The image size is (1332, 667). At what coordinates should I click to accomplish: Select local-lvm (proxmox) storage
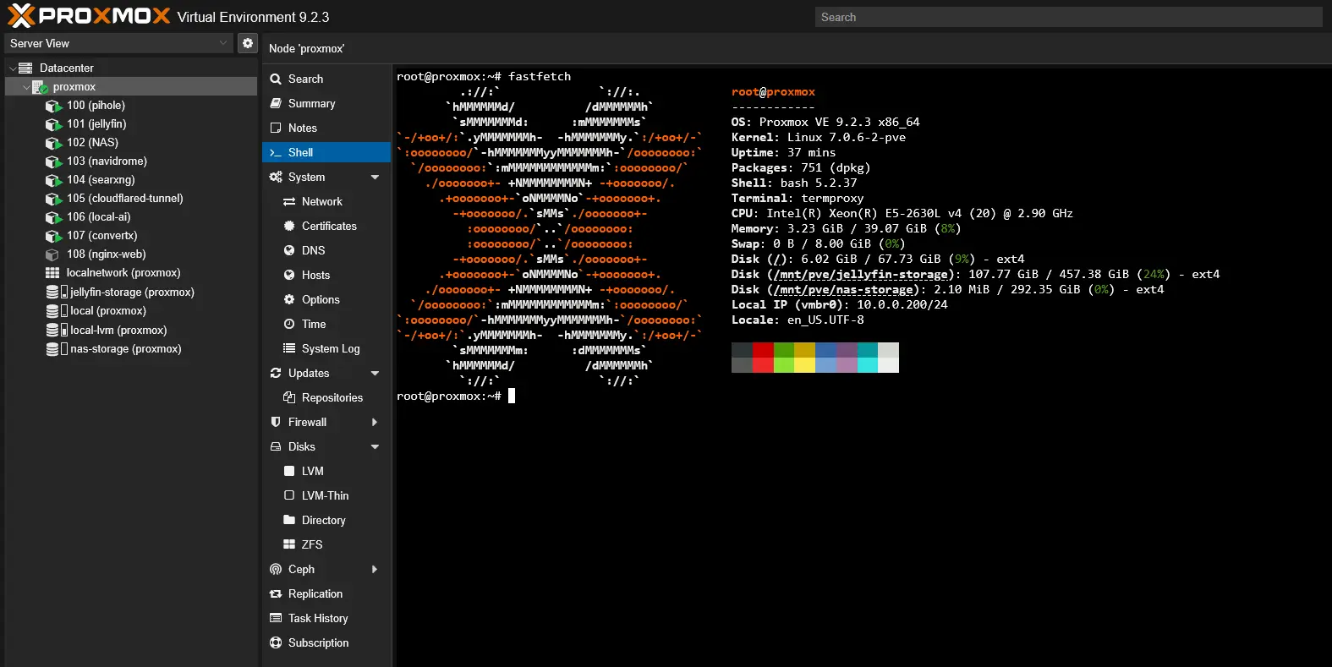(x=131, y=330)
